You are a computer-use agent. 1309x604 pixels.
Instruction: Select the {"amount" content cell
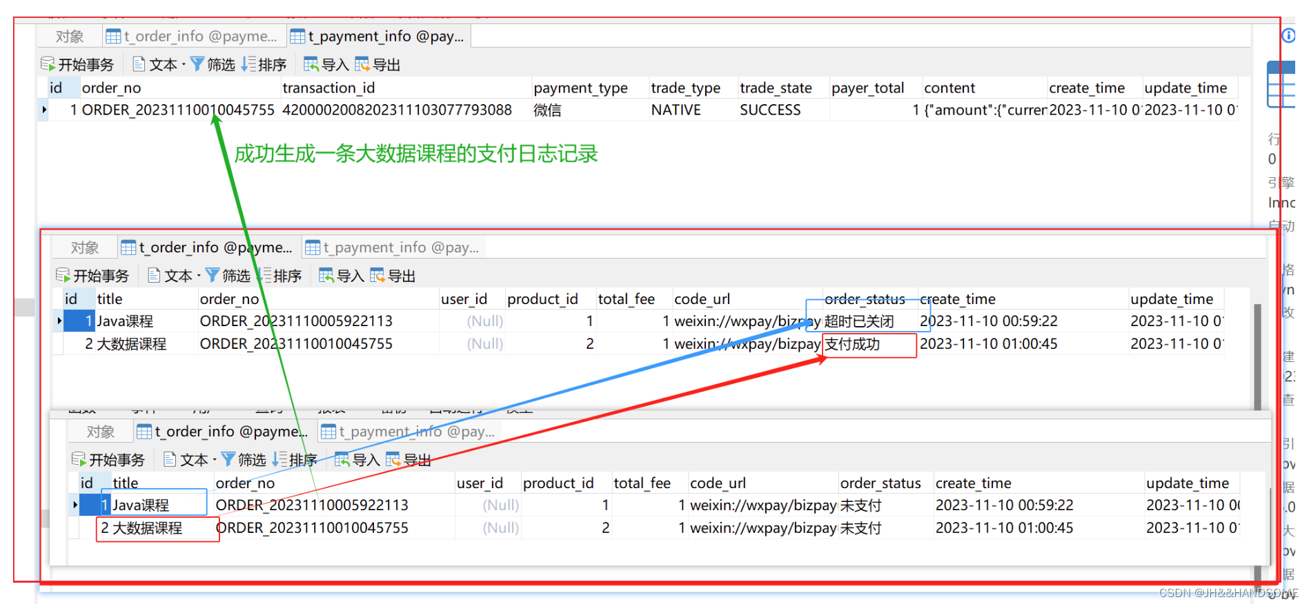pos(985,110)
